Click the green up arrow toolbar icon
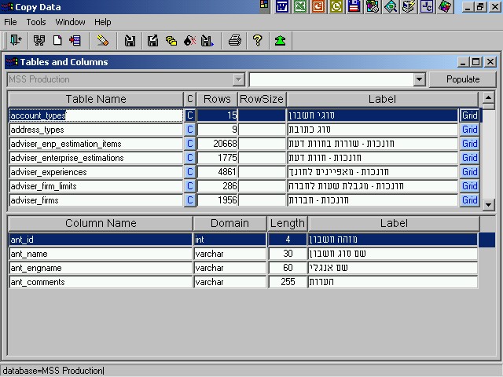The image size is (503, 377). click(280, 40)
